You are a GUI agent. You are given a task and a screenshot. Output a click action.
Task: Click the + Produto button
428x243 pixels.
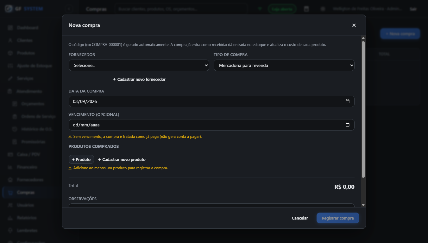81,159
